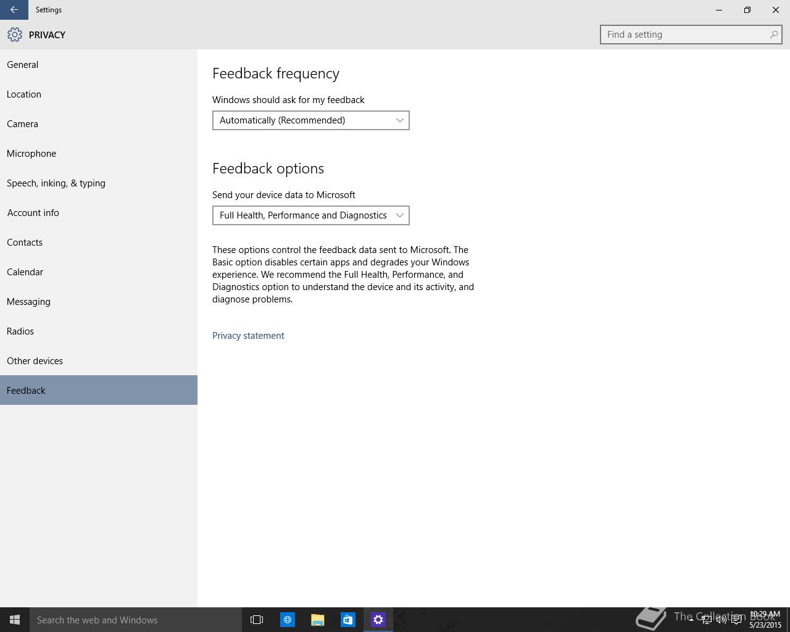Open the Location privacy section
Screen dimensions: 790x632
pos(99,94)
